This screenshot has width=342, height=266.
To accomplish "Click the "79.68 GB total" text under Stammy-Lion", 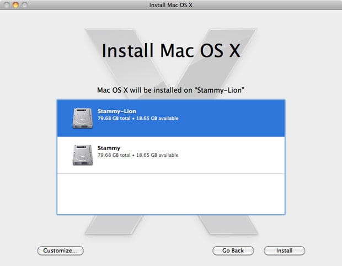I will 114,118.
